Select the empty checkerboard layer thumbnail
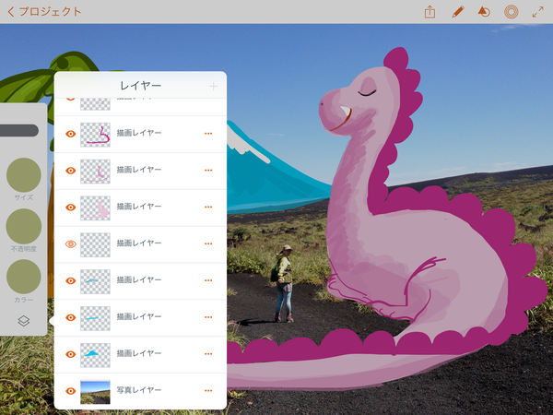553x415 pixels. point(95,244)
